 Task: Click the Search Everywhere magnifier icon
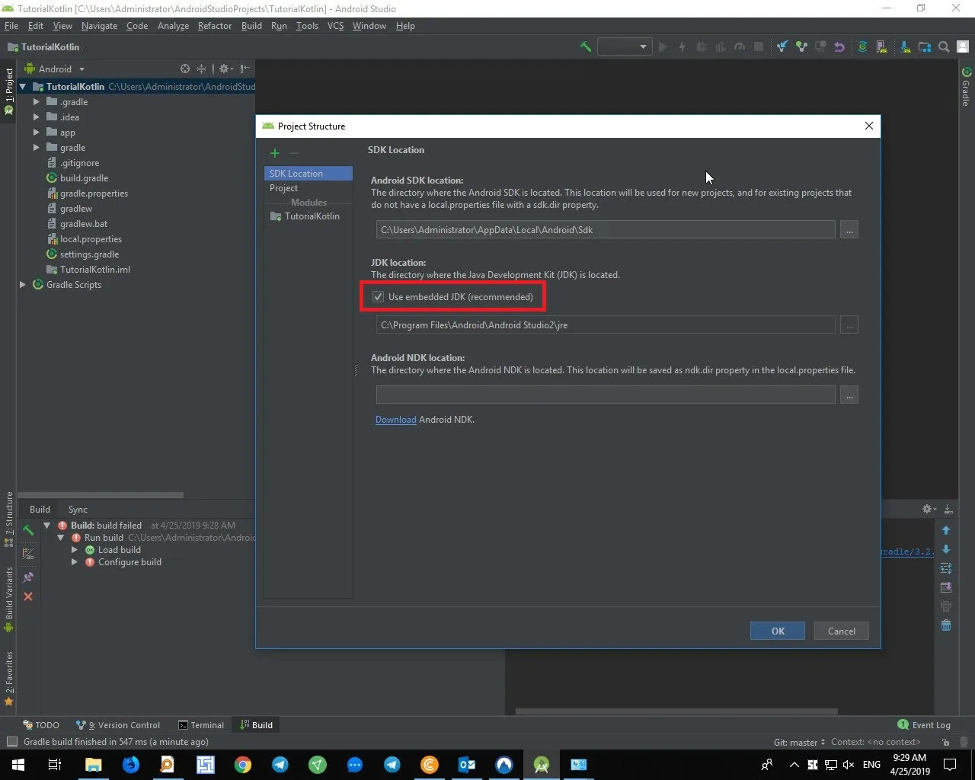point(944,47)
